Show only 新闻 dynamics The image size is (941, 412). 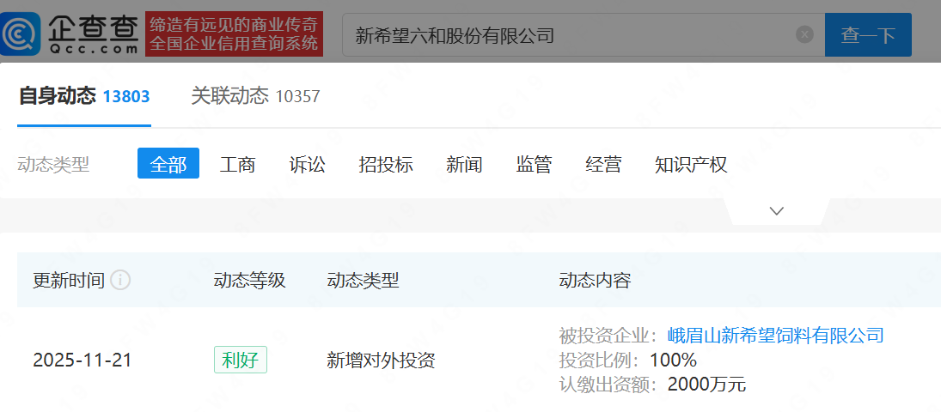pyautogui.click(x=464, y=164)
